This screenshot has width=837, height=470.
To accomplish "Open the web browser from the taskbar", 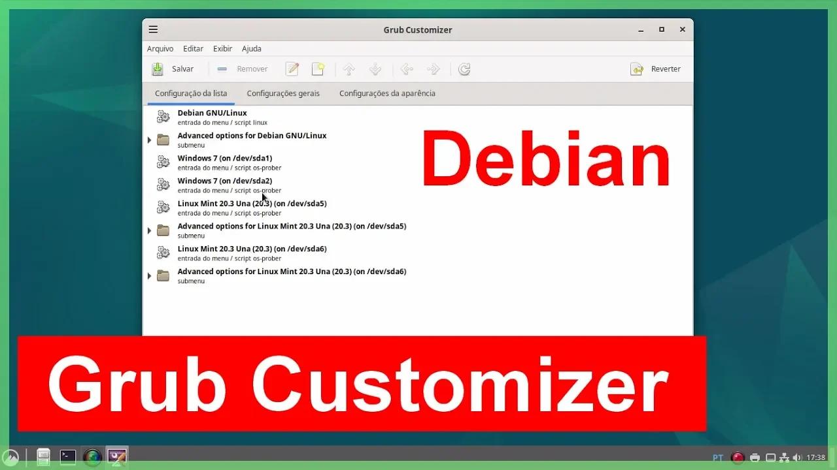I will 92,457.
